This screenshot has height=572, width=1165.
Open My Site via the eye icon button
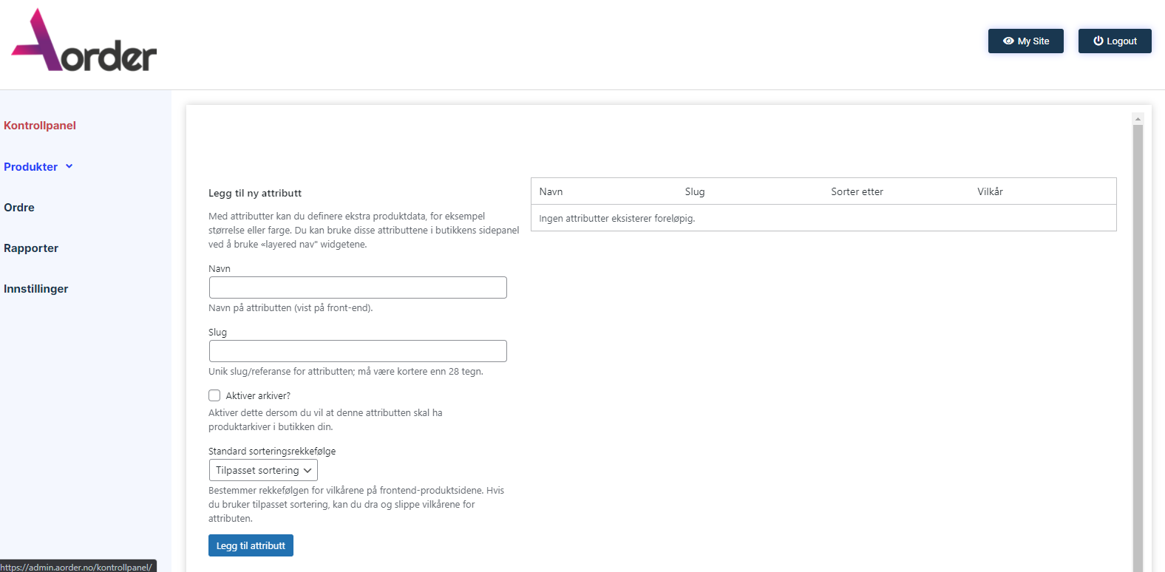coord(1025,41)
